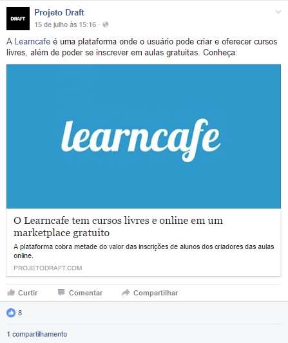Viewport: 288px width, 343px height.
Task: Open the article headline about Learncafe marketplace
Action: point(119,227)
